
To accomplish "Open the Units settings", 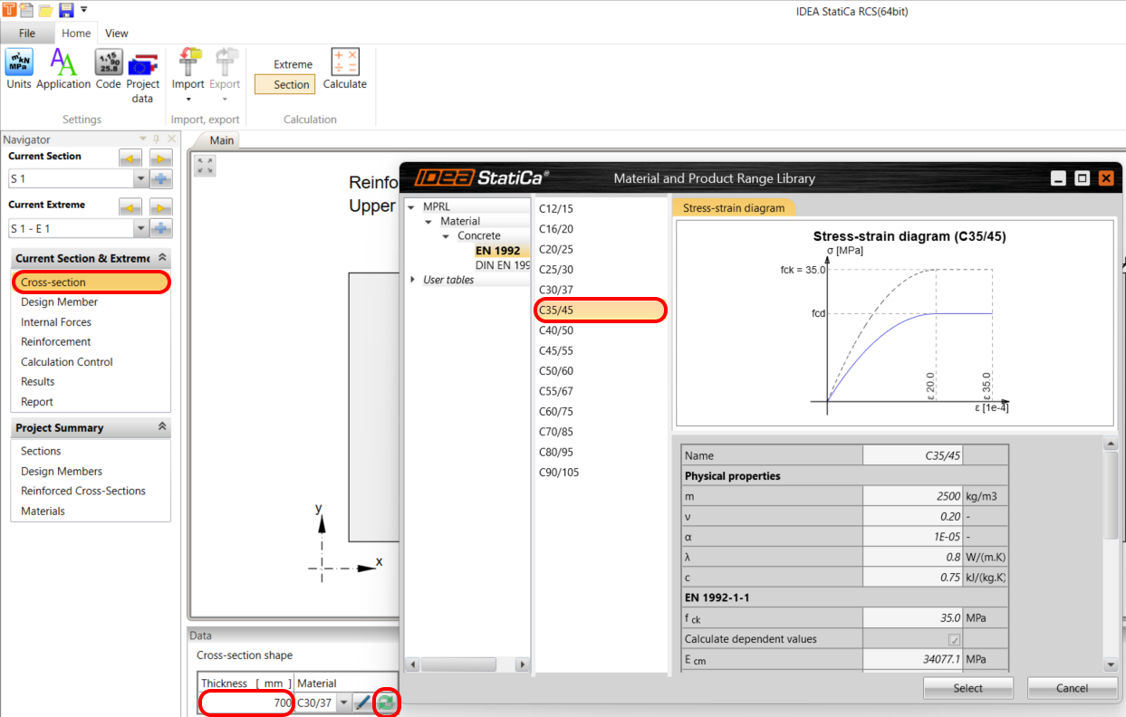I will point(19,70).
